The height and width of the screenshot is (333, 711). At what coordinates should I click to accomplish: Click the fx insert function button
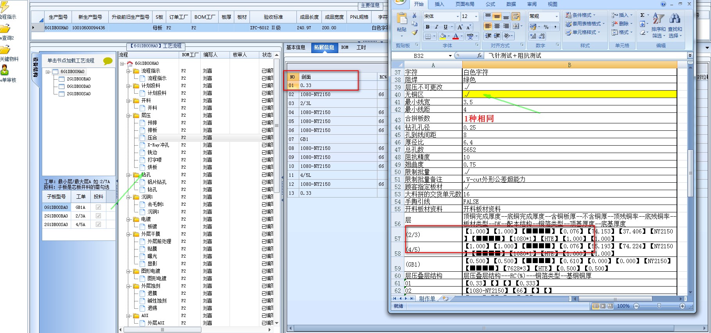click(x=479, y=55)
